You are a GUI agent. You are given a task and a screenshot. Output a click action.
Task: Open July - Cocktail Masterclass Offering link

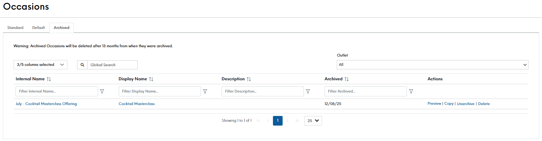[x=46, y=104]
